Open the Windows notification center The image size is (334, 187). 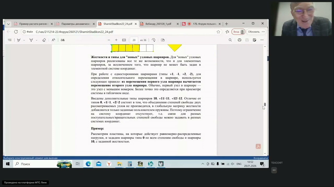tap(262, 164)
